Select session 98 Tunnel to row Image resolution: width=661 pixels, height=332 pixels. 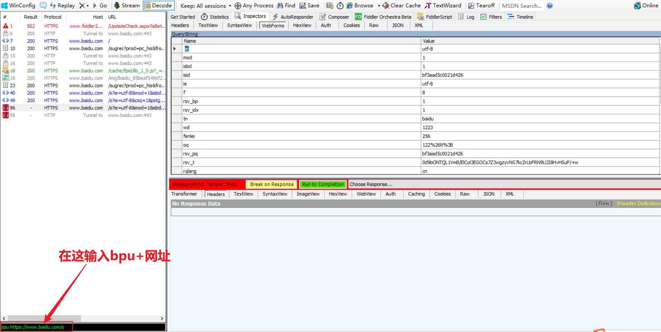pyautogui.click(x=83, y=115)
